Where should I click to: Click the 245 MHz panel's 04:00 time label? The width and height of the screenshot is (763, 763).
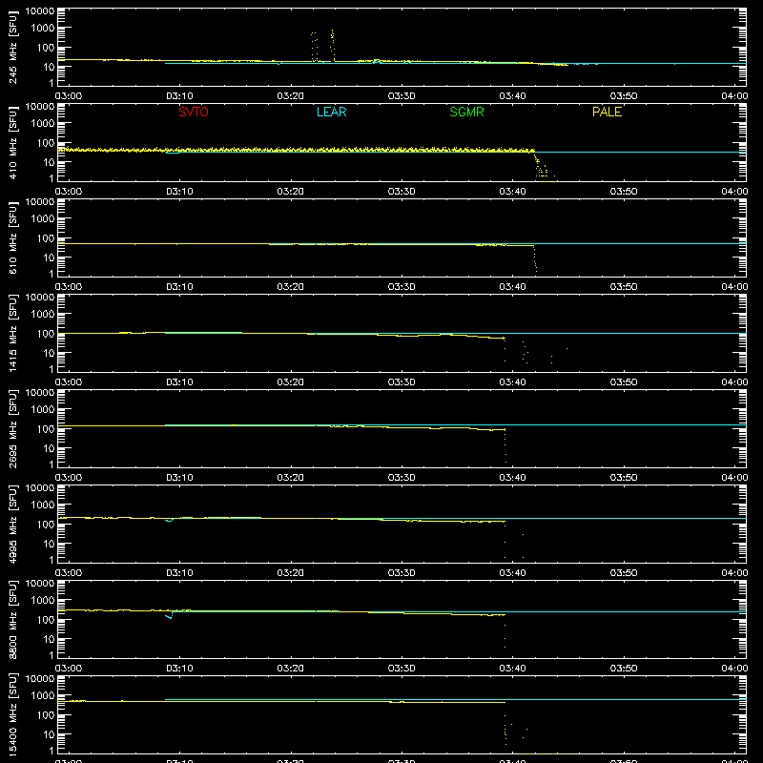click(734, 96)
